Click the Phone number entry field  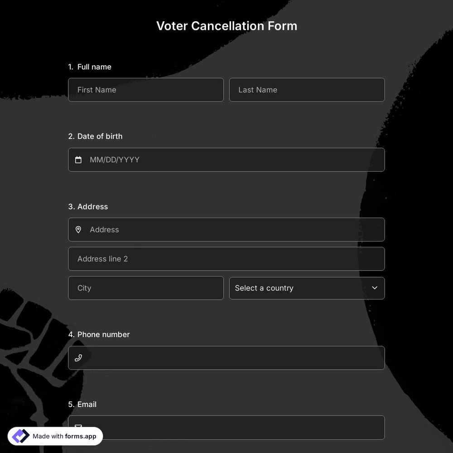coord(226,357)
